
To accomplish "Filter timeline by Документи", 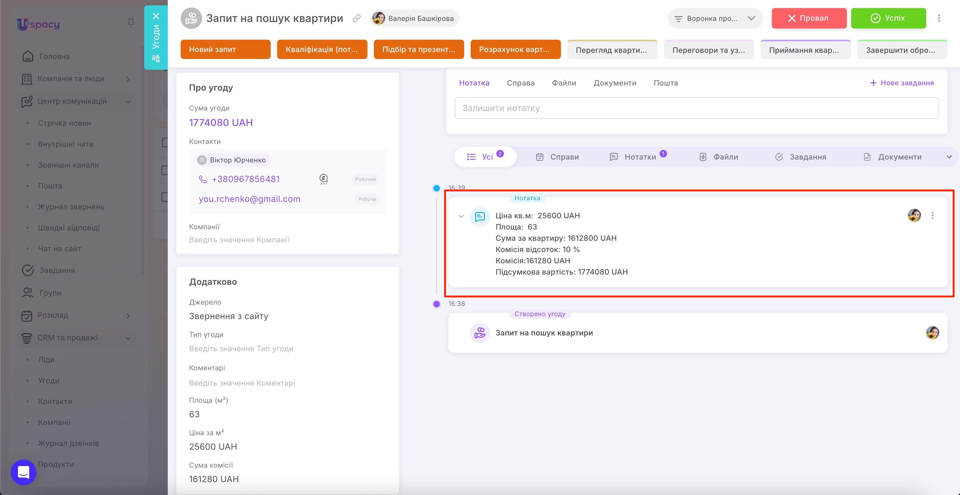I will tap(892, 157).
